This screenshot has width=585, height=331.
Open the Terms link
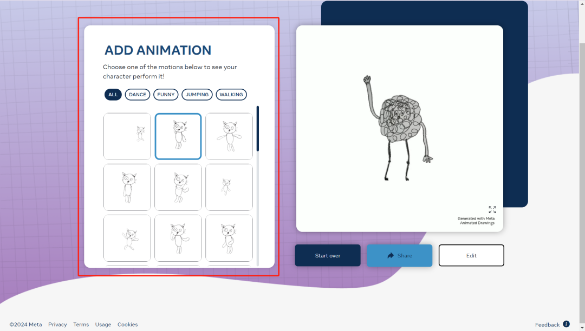click(81, 325)
